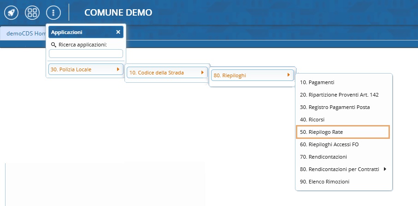Click the rocket launcher icon
The image size is (418, 206).
click(x=11, y=12)
